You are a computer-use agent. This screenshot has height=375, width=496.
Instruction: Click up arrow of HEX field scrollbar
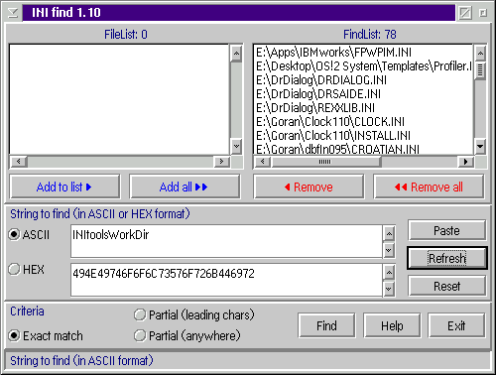[389, 273]
